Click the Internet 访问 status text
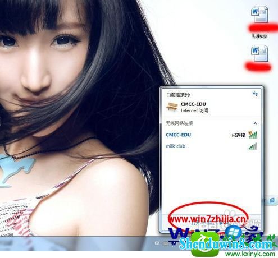The height and width of the screenshot is (258, 278). (194, 110)
